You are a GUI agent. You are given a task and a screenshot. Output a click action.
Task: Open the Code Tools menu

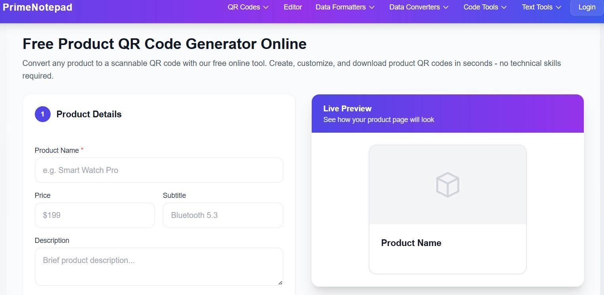485,7
